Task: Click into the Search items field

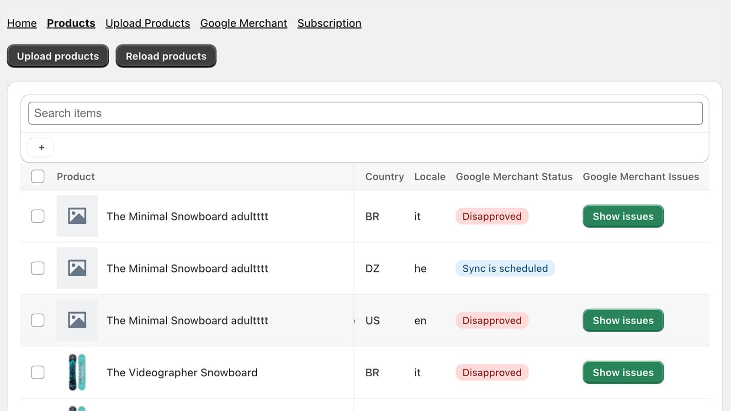Action: point(365,113)
